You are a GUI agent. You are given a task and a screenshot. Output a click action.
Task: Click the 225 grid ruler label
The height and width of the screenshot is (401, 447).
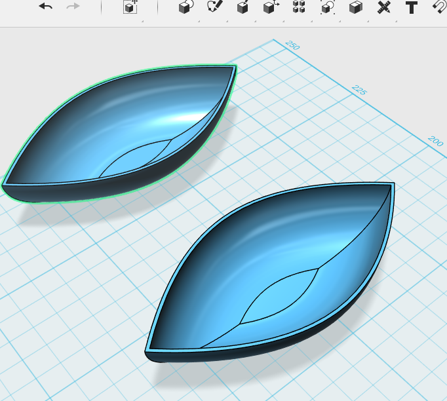click(359, 90)
